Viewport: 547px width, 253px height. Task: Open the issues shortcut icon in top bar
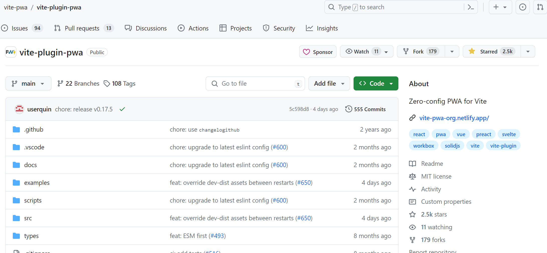pos(522,7)
